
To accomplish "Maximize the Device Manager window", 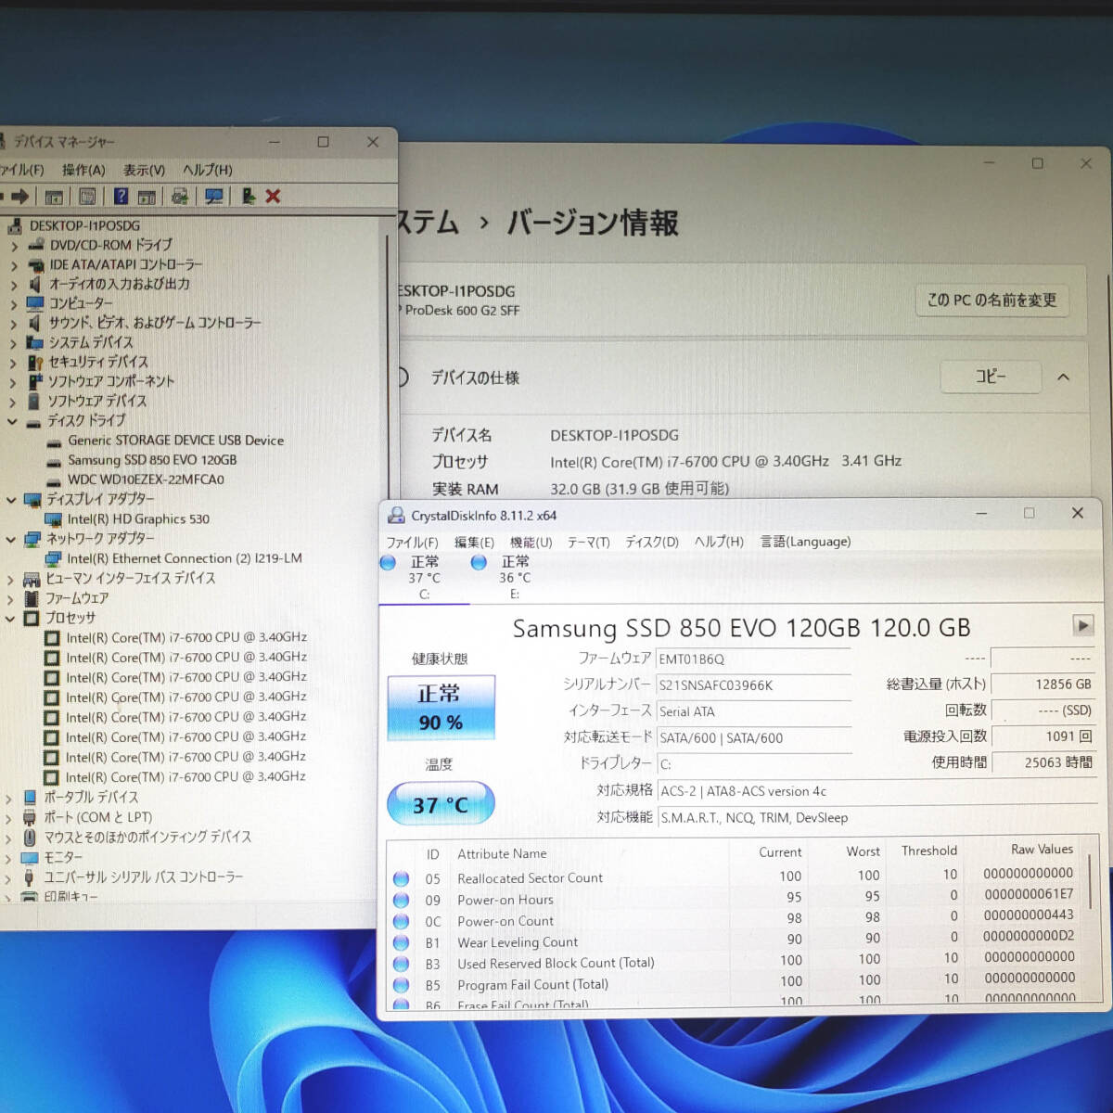I will click(x=323, y=142).
